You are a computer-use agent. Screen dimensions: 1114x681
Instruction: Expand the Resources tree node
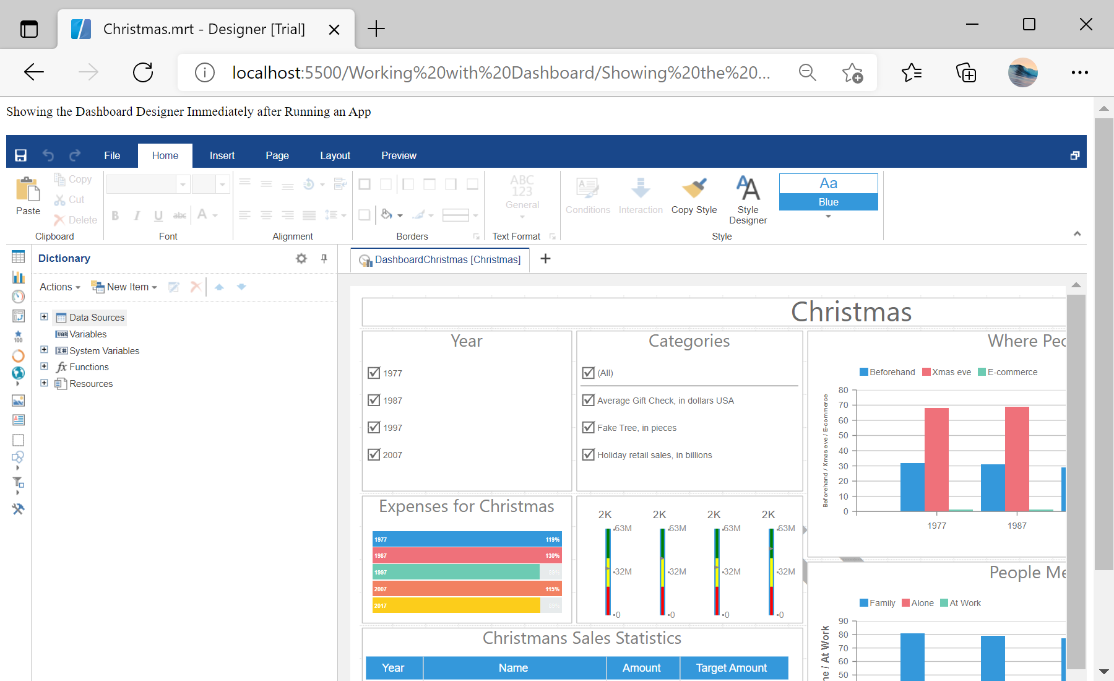click(44, 383)
